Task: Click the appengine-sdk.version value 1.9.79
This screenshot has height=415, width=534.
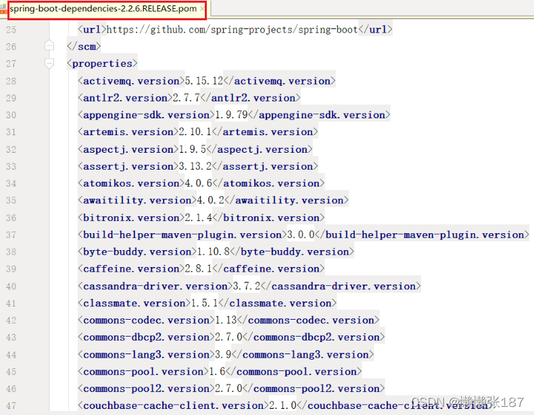Action: (231, 115)
